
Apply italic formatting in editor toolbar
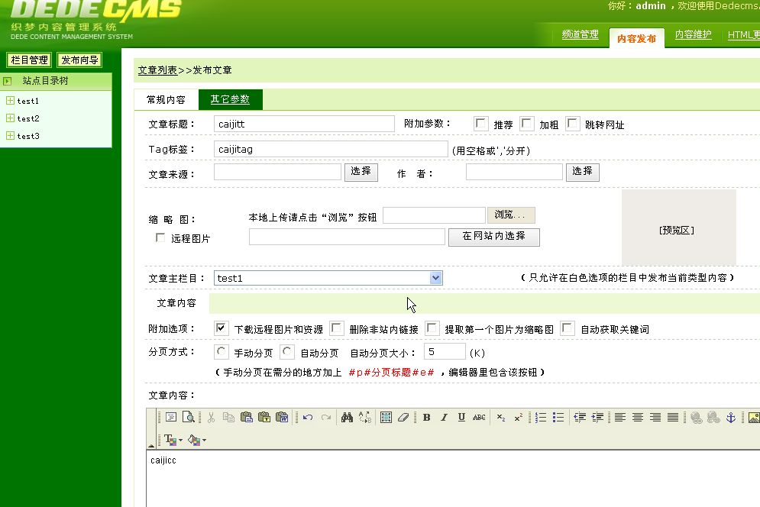[x=444, y=418]
